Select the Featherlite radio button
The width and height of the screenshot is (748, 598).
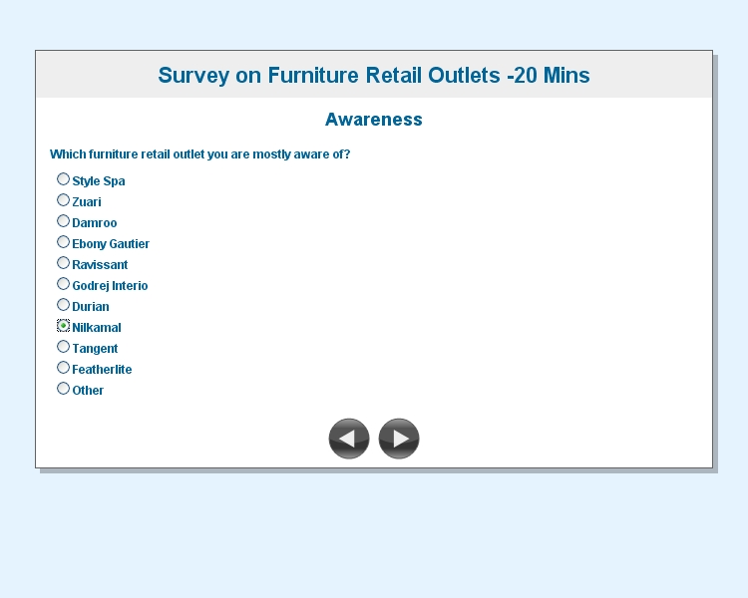click(x=63, y=368)
